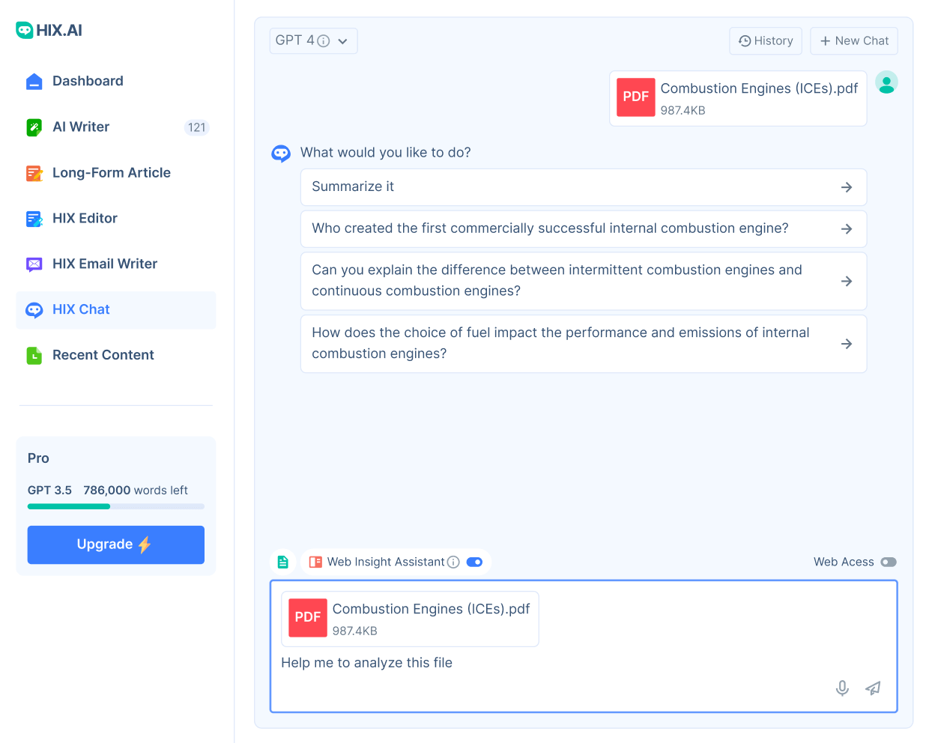Screen dimensions: 929x743
Task: Choose the Summarize it suggestion
Action: (584, 187)
